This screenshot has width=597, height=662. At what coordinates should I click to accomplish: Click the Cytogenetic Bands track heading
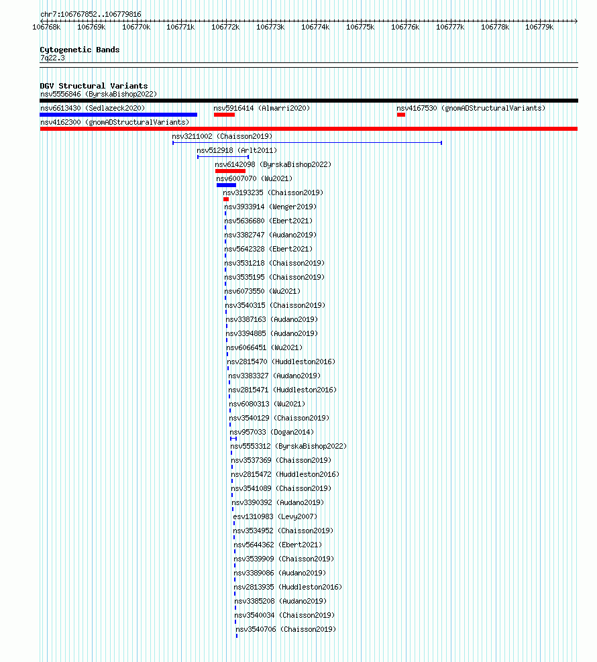tap(80, 50)
